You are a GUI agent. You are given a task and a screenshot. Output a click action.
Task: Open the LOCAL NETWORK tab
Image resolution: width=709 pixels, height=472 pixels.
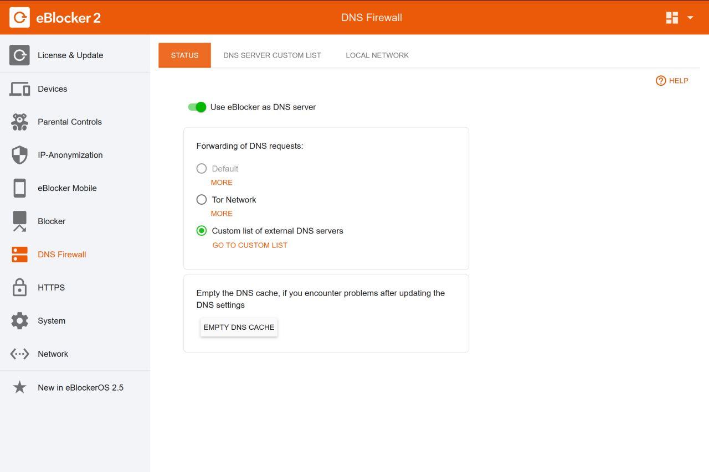tap(377, 55)
